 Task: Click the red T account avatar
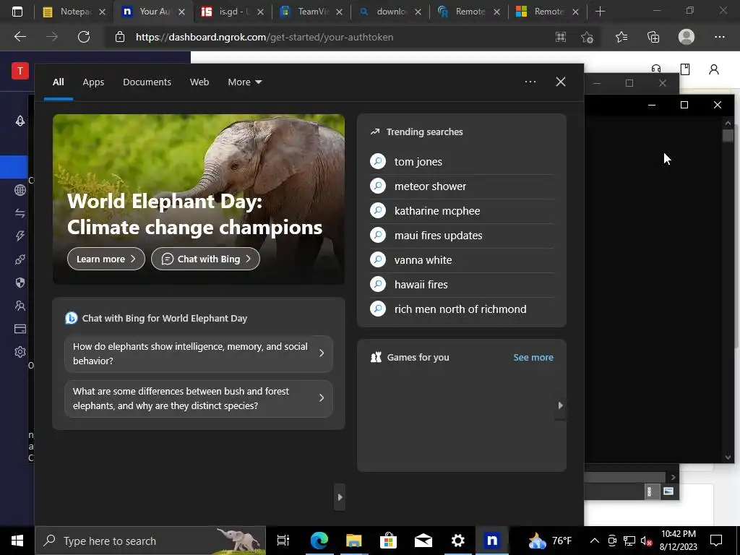click(x=20, y=71)
